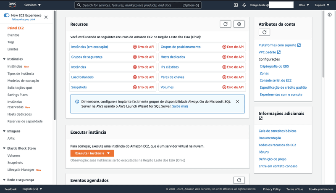Open Tags in the sidebar
The image size is (336, 193).
tap(11, 42)
